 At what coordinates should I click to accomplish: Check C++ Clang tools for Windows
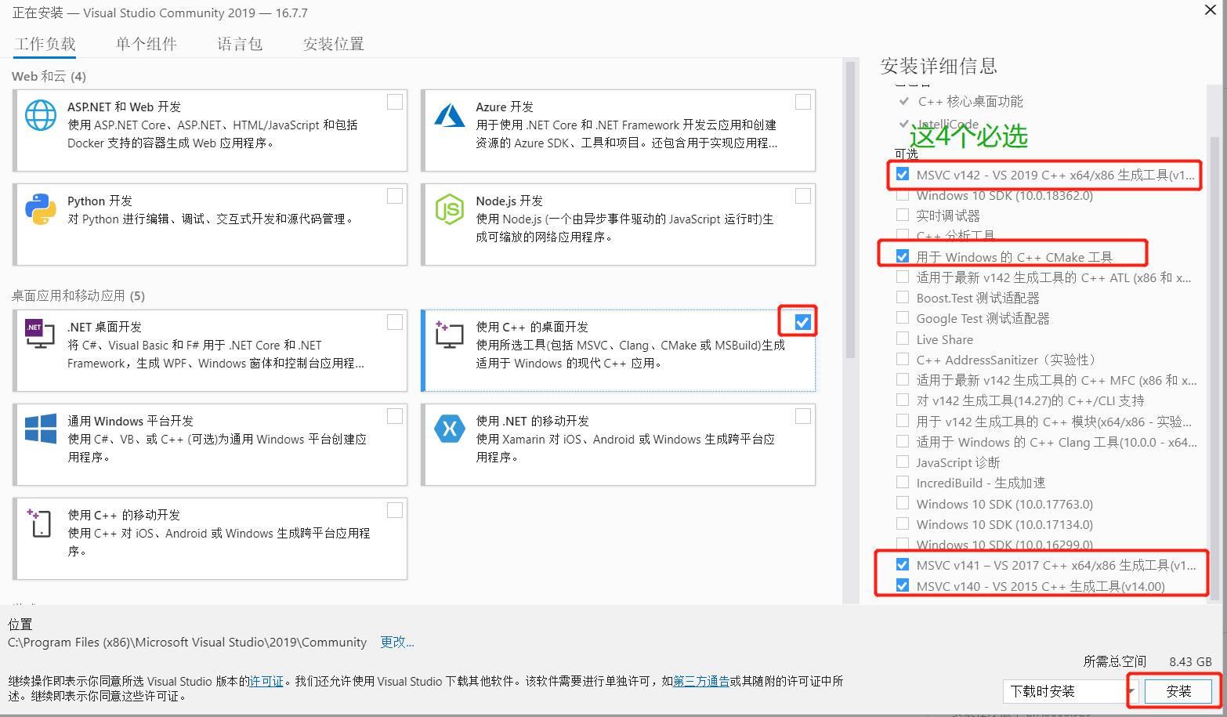click(903, 442)
